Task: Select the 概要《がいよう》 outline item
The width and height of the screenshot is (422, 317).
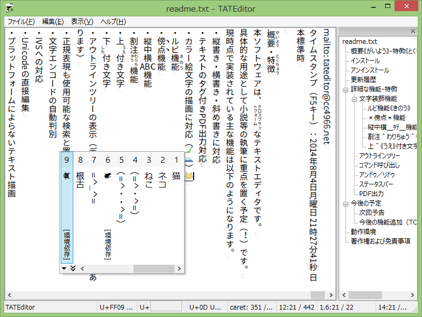Action: point(383,51)
